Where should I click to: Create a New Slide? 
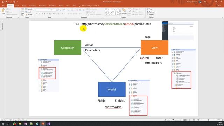click(22, 12)
